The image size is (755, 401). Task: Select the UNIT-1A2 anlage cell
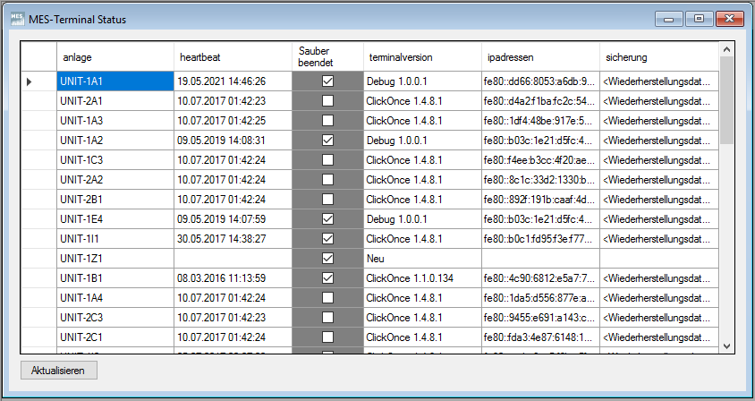115,141
